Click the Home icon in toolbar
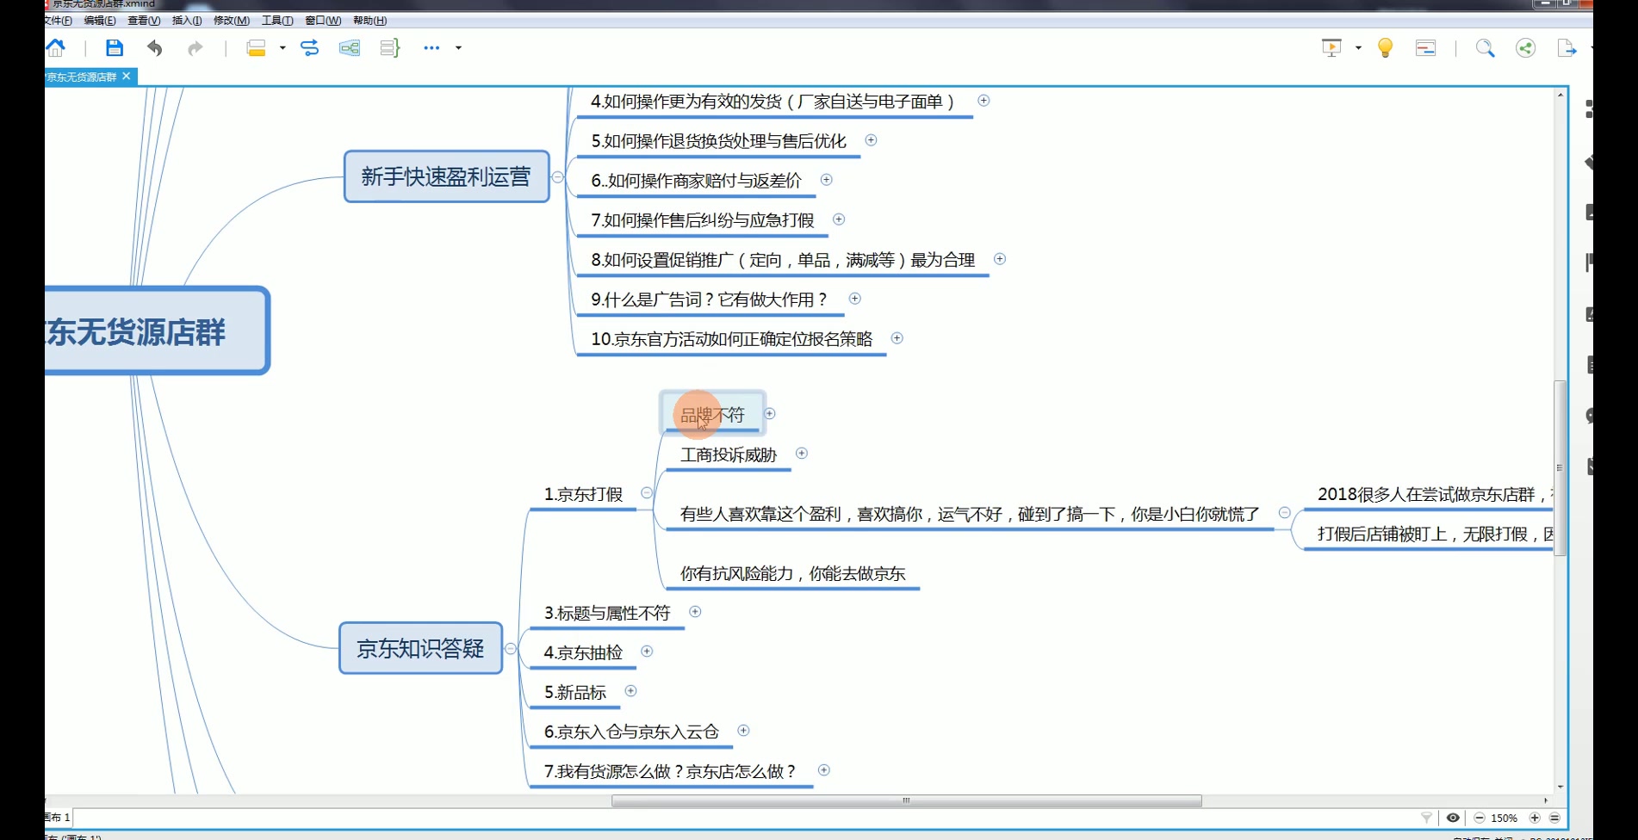Viewport: 1638px width, 840px height. pos(56,48)
